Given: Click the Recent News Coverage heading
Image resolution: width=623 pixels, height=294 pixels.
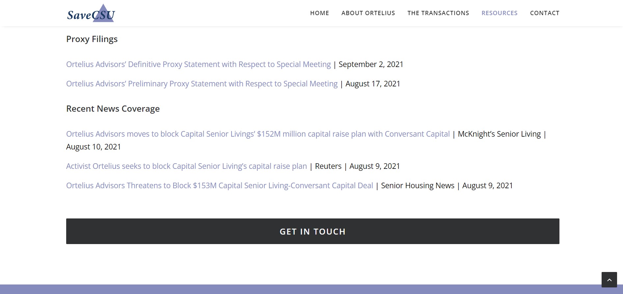Looking at the screenshot, I should coord(113,109).
